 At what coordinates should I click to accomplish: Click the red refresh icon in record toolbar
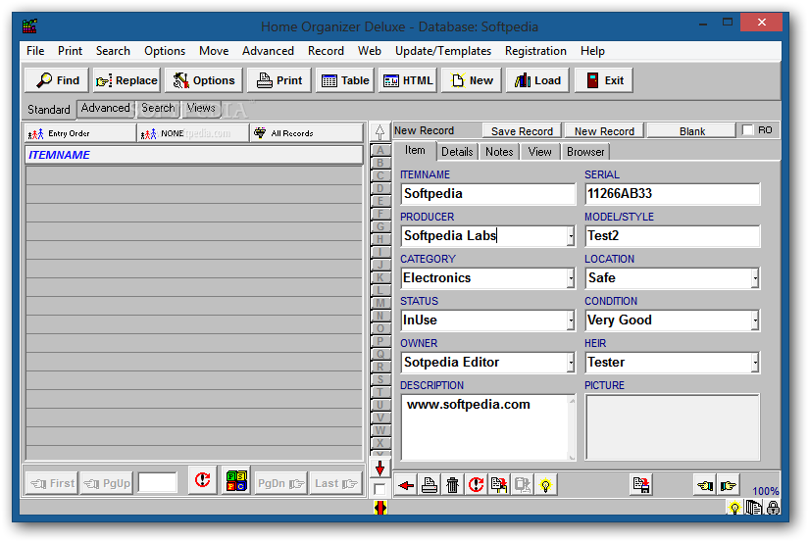(476, 485)
